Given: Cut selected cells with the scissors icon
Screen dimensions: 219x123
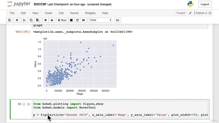Looking at the screenshot, I should coord(24,20).
